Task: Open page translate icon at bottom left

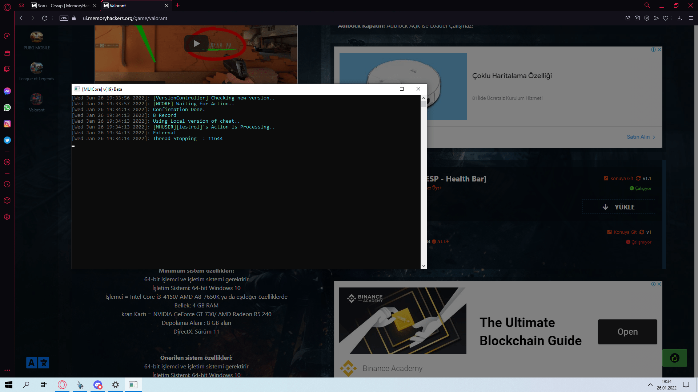Action: (x=37, y=363)
